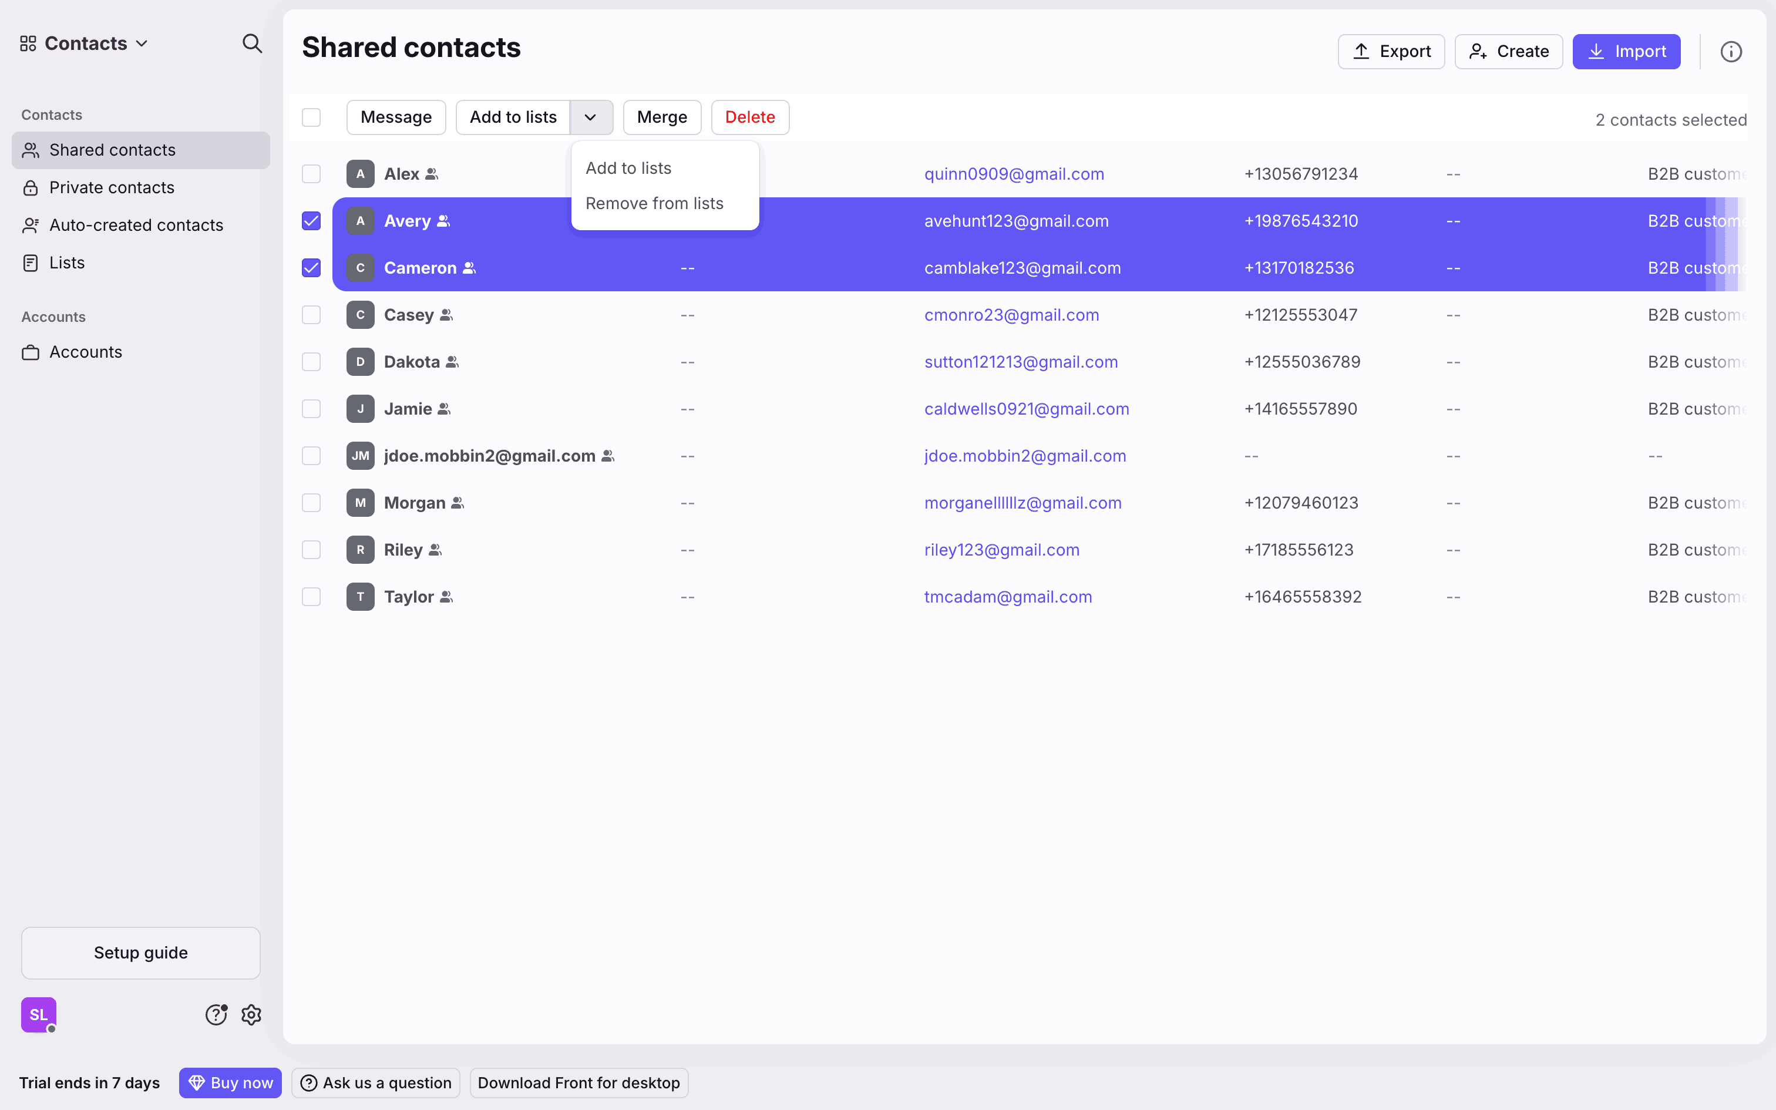The image size is (1776, 1110).
Task: Click the red Delete button
Action: (x=749, y=117)
